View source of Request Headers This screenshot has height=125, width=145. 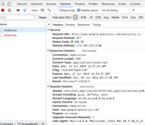tap(87, 87)
